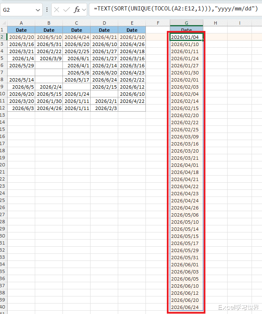Image resolution: width=262 pixels, height=314 pixels.
Task: Select column F header
Action: click(158, 23)
